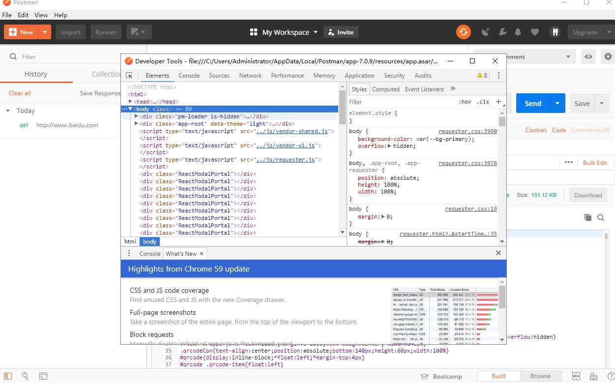This screenshot has width=615, height=383.
Task: Switch to the Network tab in DevTools
Action: 250,76
